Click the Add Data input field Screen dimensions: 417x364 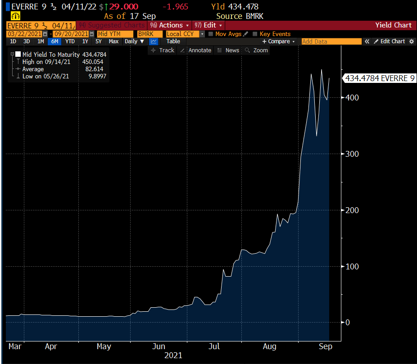331,41
